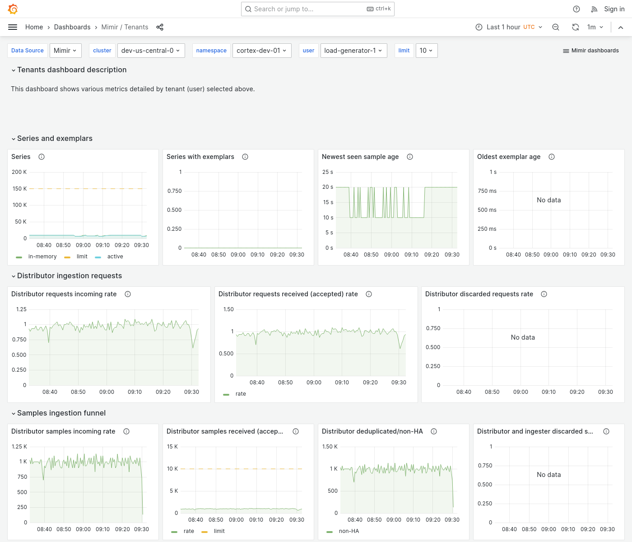Change the limit value from 10
632x542 pixels.
coord(426,51)
